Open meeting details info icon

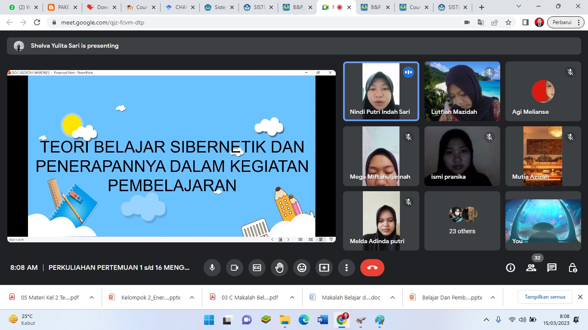coord(511,268)
